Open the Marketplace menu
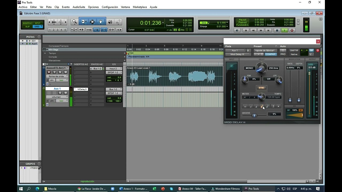This screenshot has height=192, width=342. (x=140, y=7)
